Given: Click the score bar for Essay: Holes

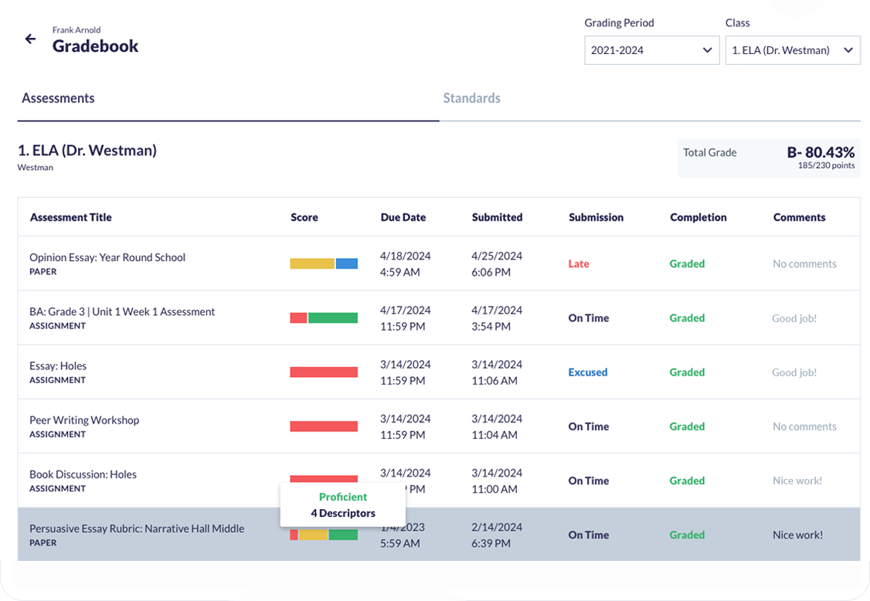Looking at the screenshot, I should (323, 372).
